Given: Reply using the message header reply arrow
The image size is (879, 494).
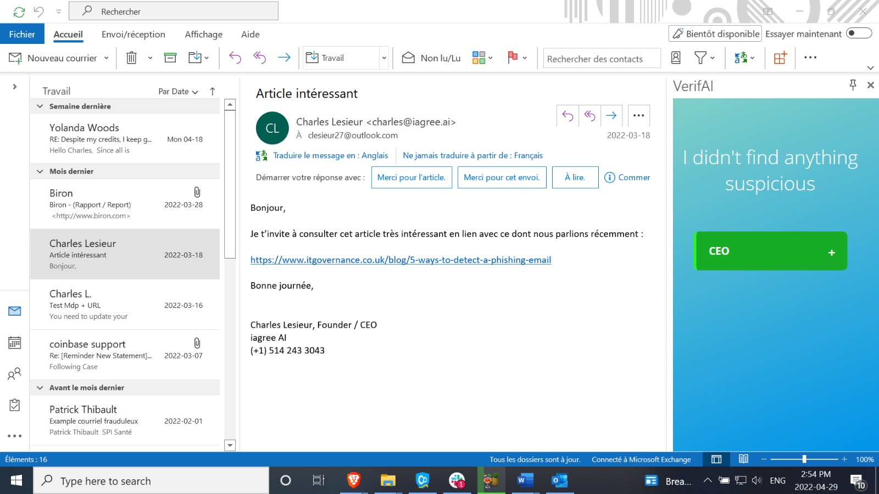Looking at the screenshot, I should tap(568, 116).
